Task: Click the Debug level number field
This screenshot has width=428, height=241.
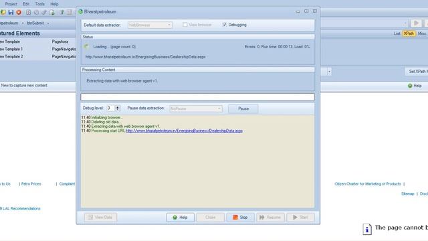Action: tap(110, 108)
